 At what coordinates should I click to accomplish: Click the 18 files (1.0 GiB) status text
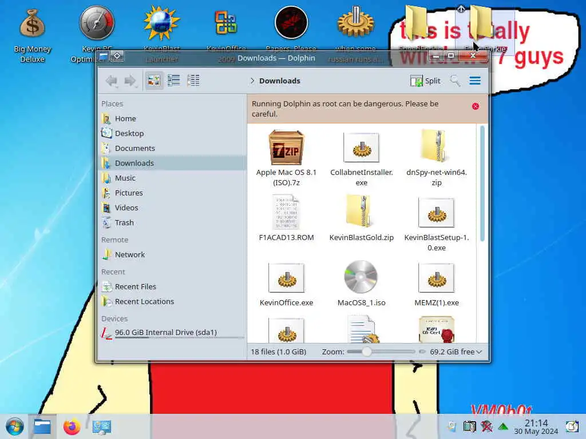(x=279, y=352)
